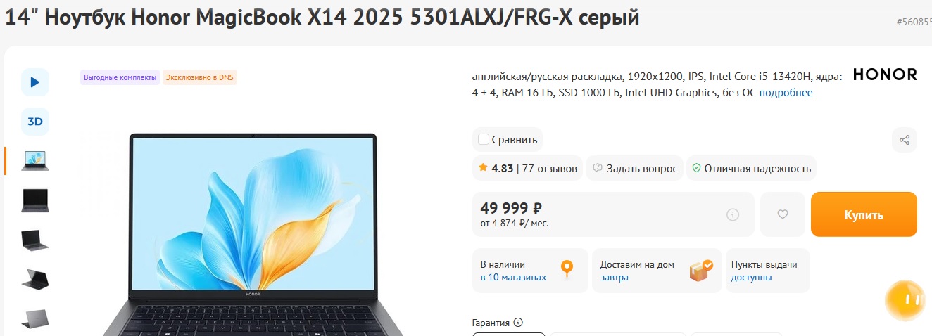Open the подробнее specifications link
Viewport: 932px width, 336px height.
[x=786, y=93]
